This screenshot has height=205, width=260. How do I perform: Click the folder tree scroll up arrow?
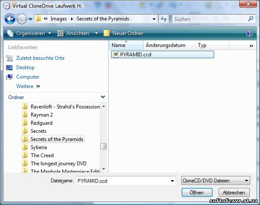pos(104,106)
